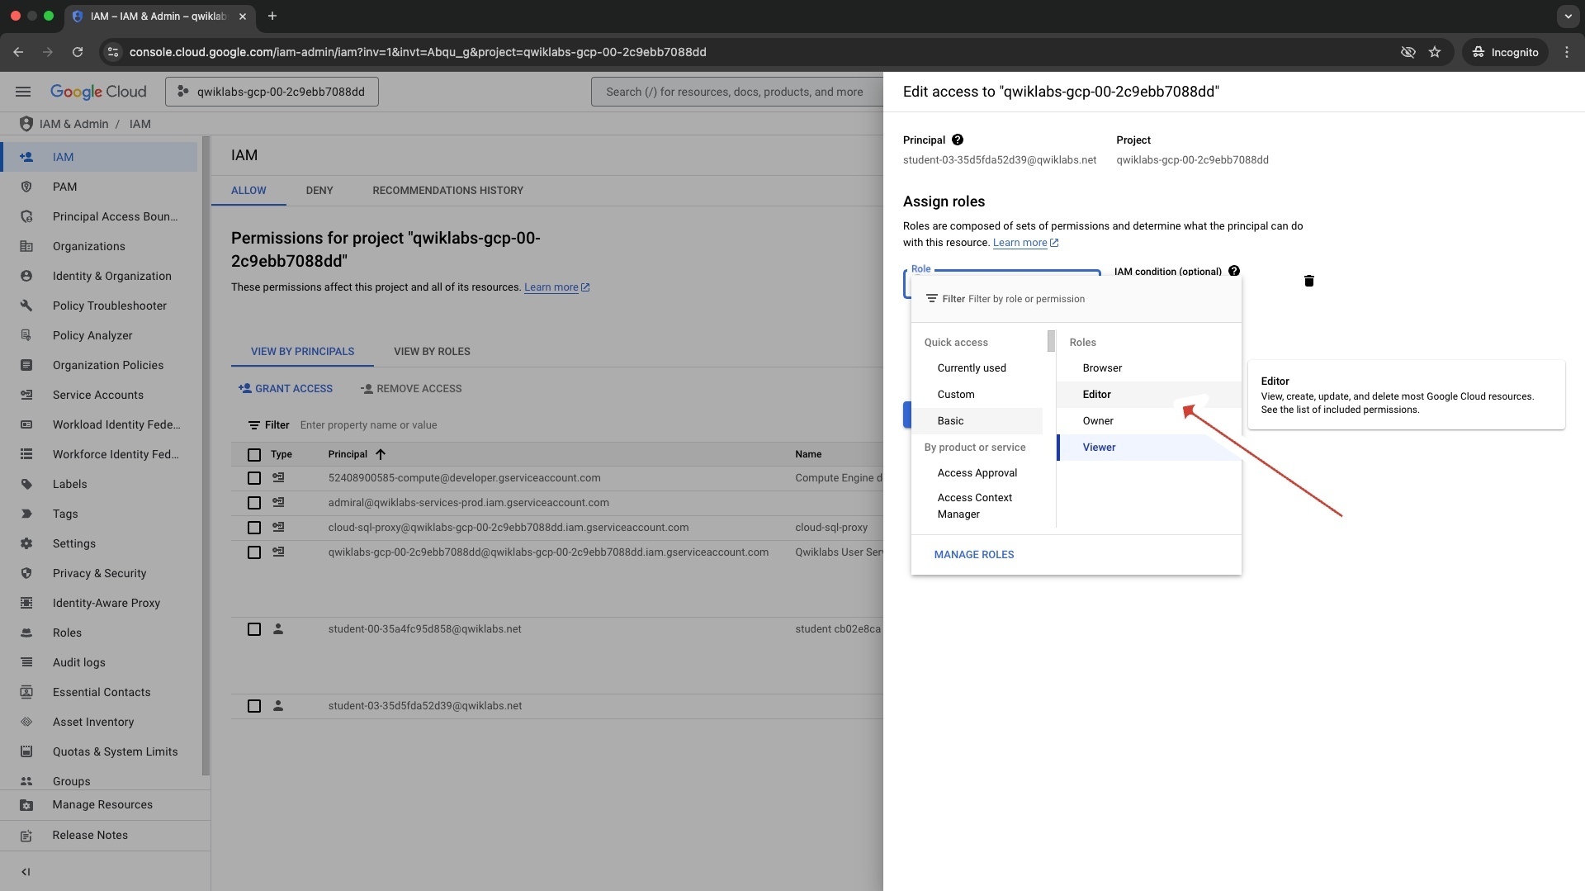The image size is (1585, 891).
Task: Click the sidebar vertical scrollbar
Action: (x=206, y=456)
